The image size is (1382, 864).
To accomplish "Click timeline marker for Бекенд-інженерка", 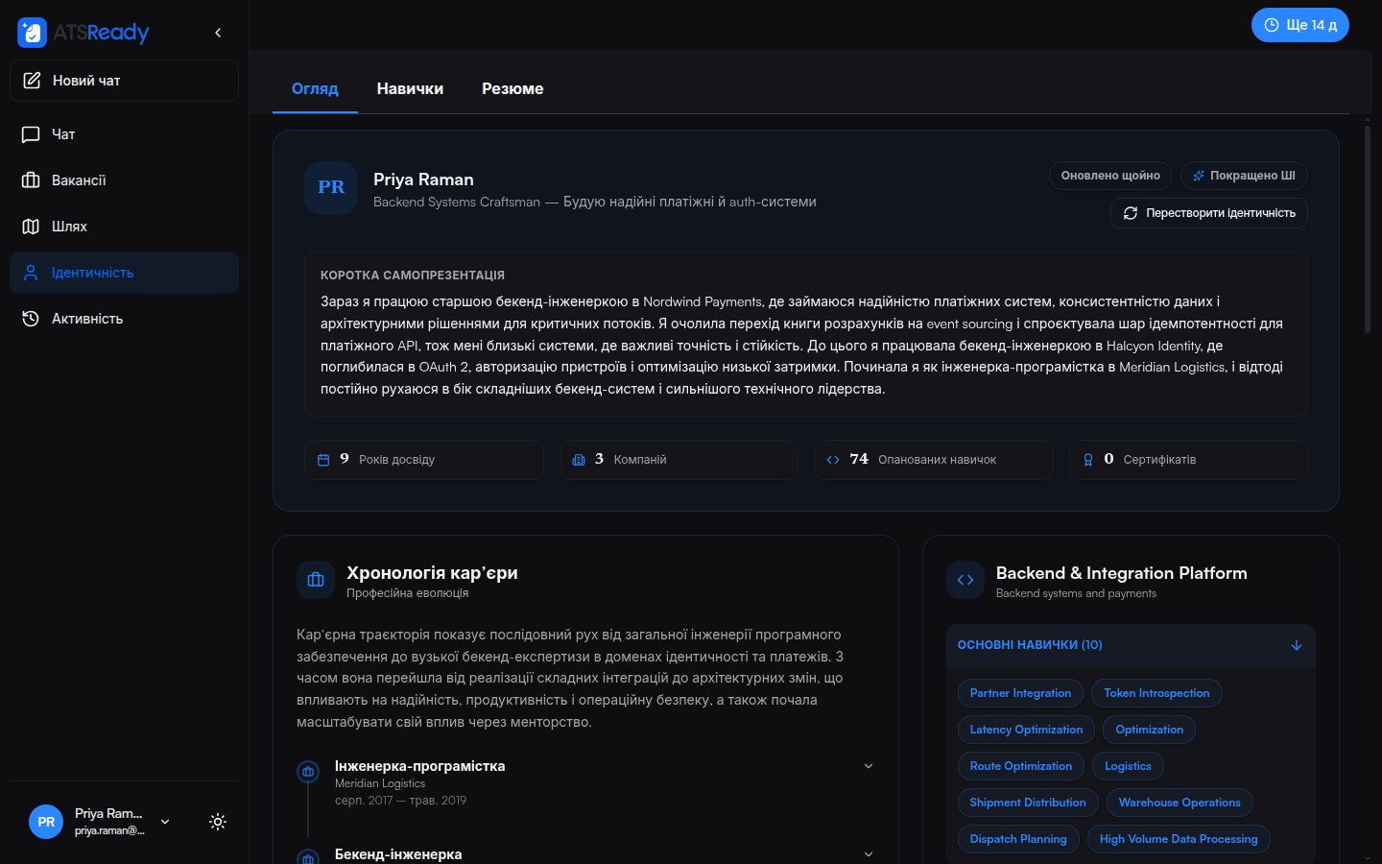I will pyautogui.click(x=308, y=858).
